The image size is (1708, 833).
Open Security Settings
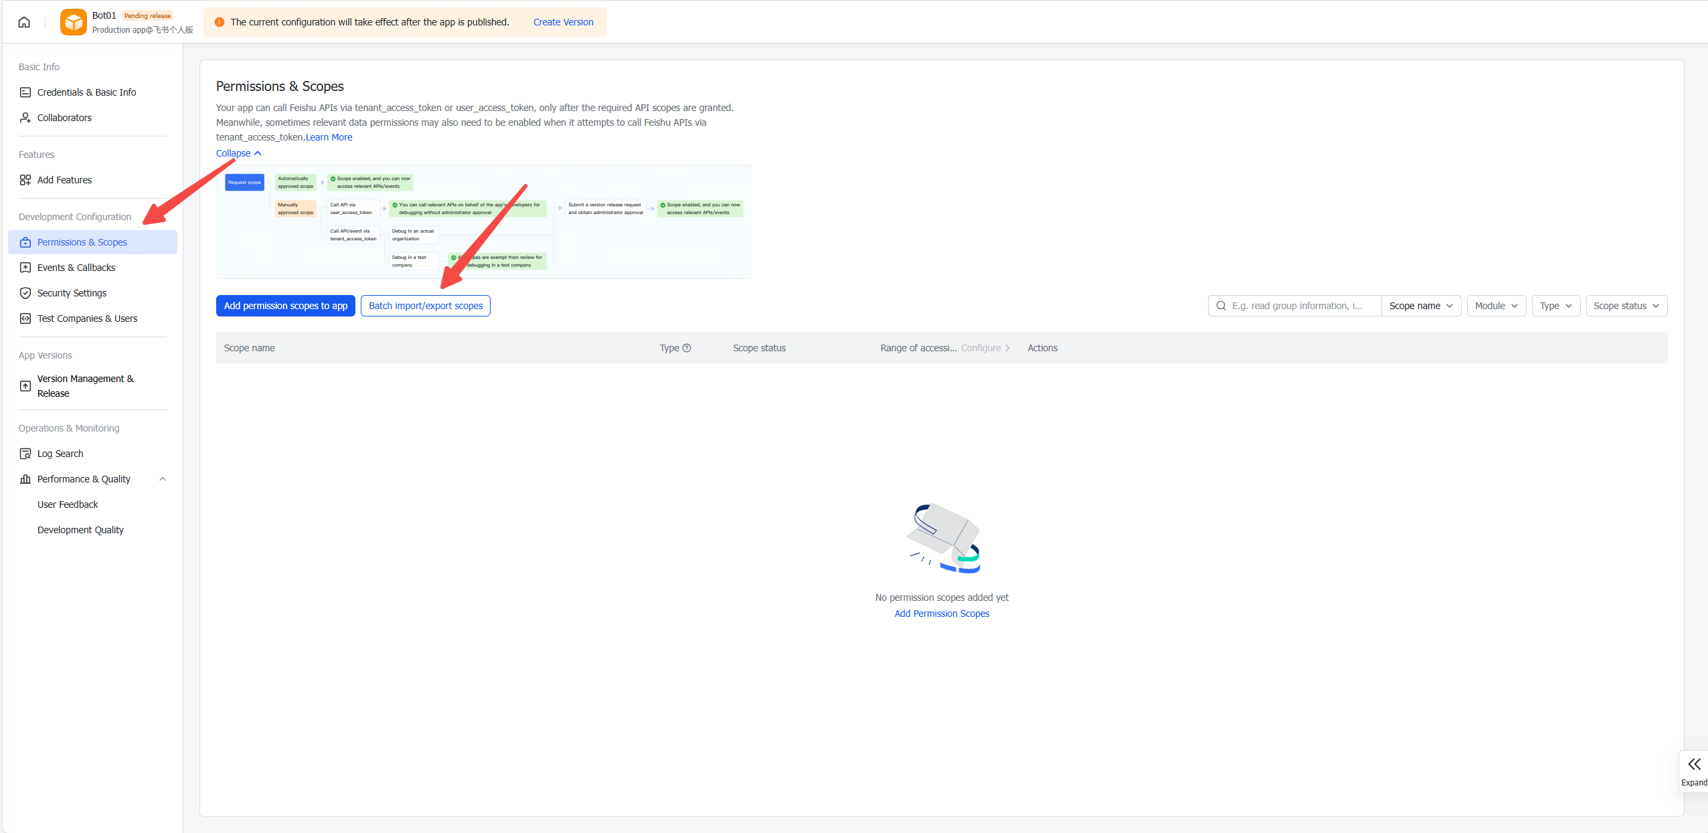93,293
